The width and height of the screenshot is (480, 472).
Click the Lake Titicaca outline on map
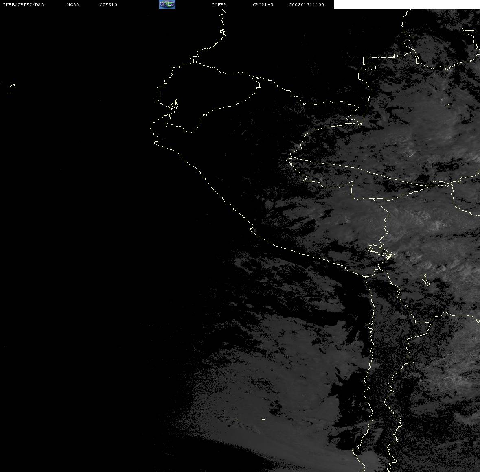coord(381,252)
